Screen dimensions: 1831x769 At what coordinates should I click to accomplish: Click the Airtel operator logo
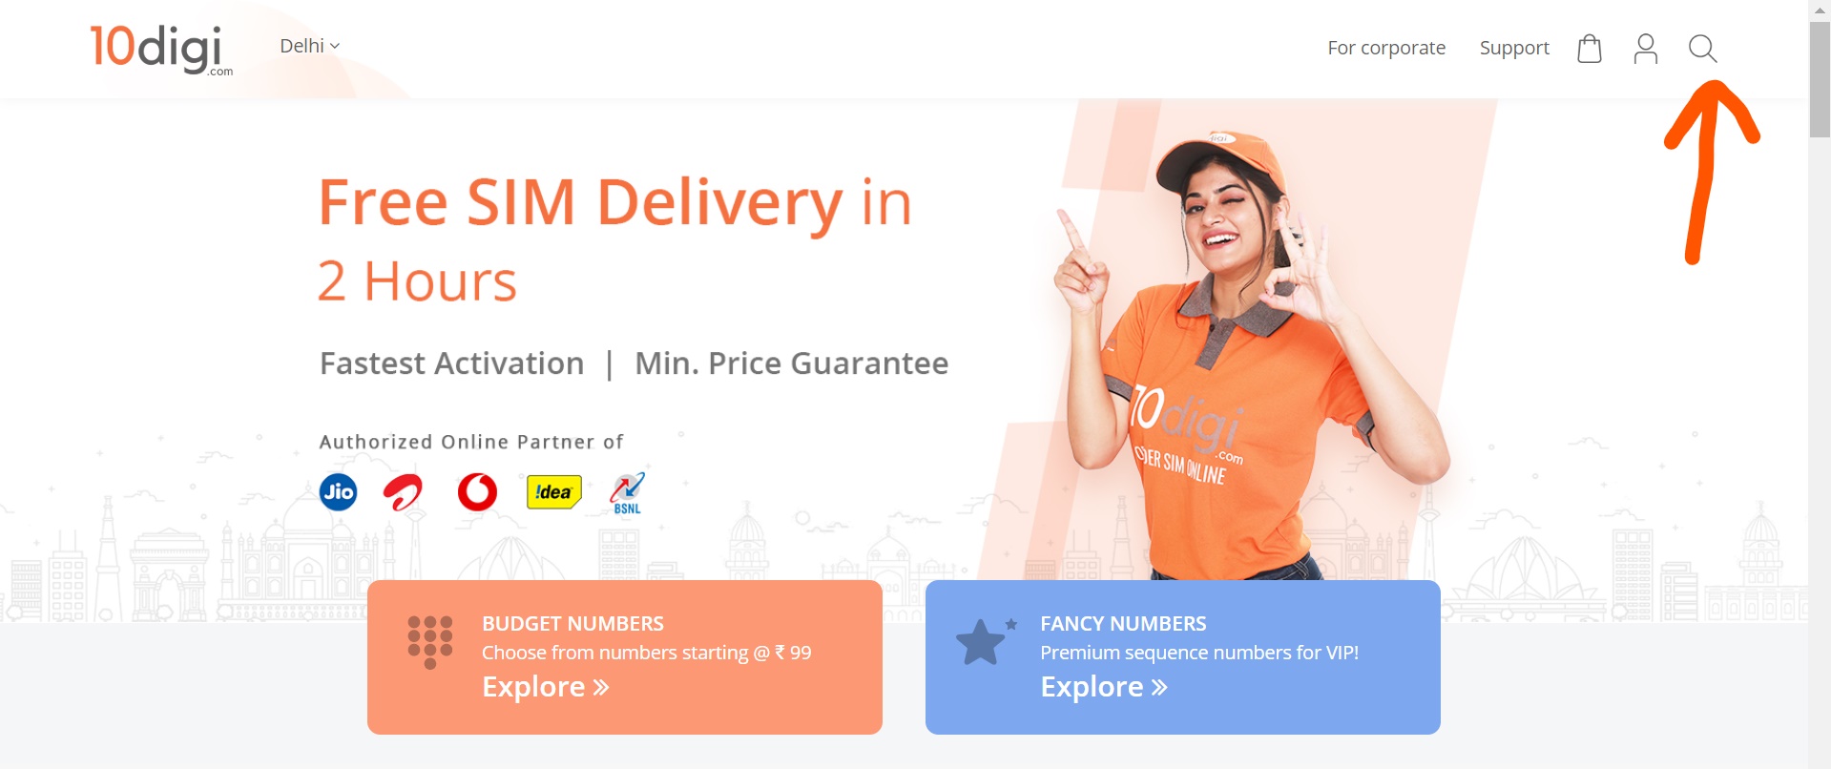click(x=403, y=492)
